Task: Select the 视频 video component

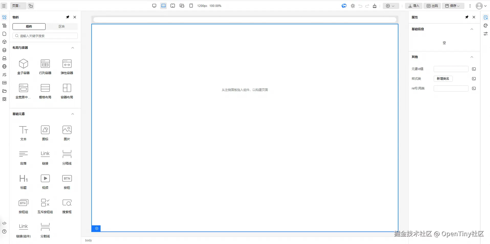Action: click(45, 181)
